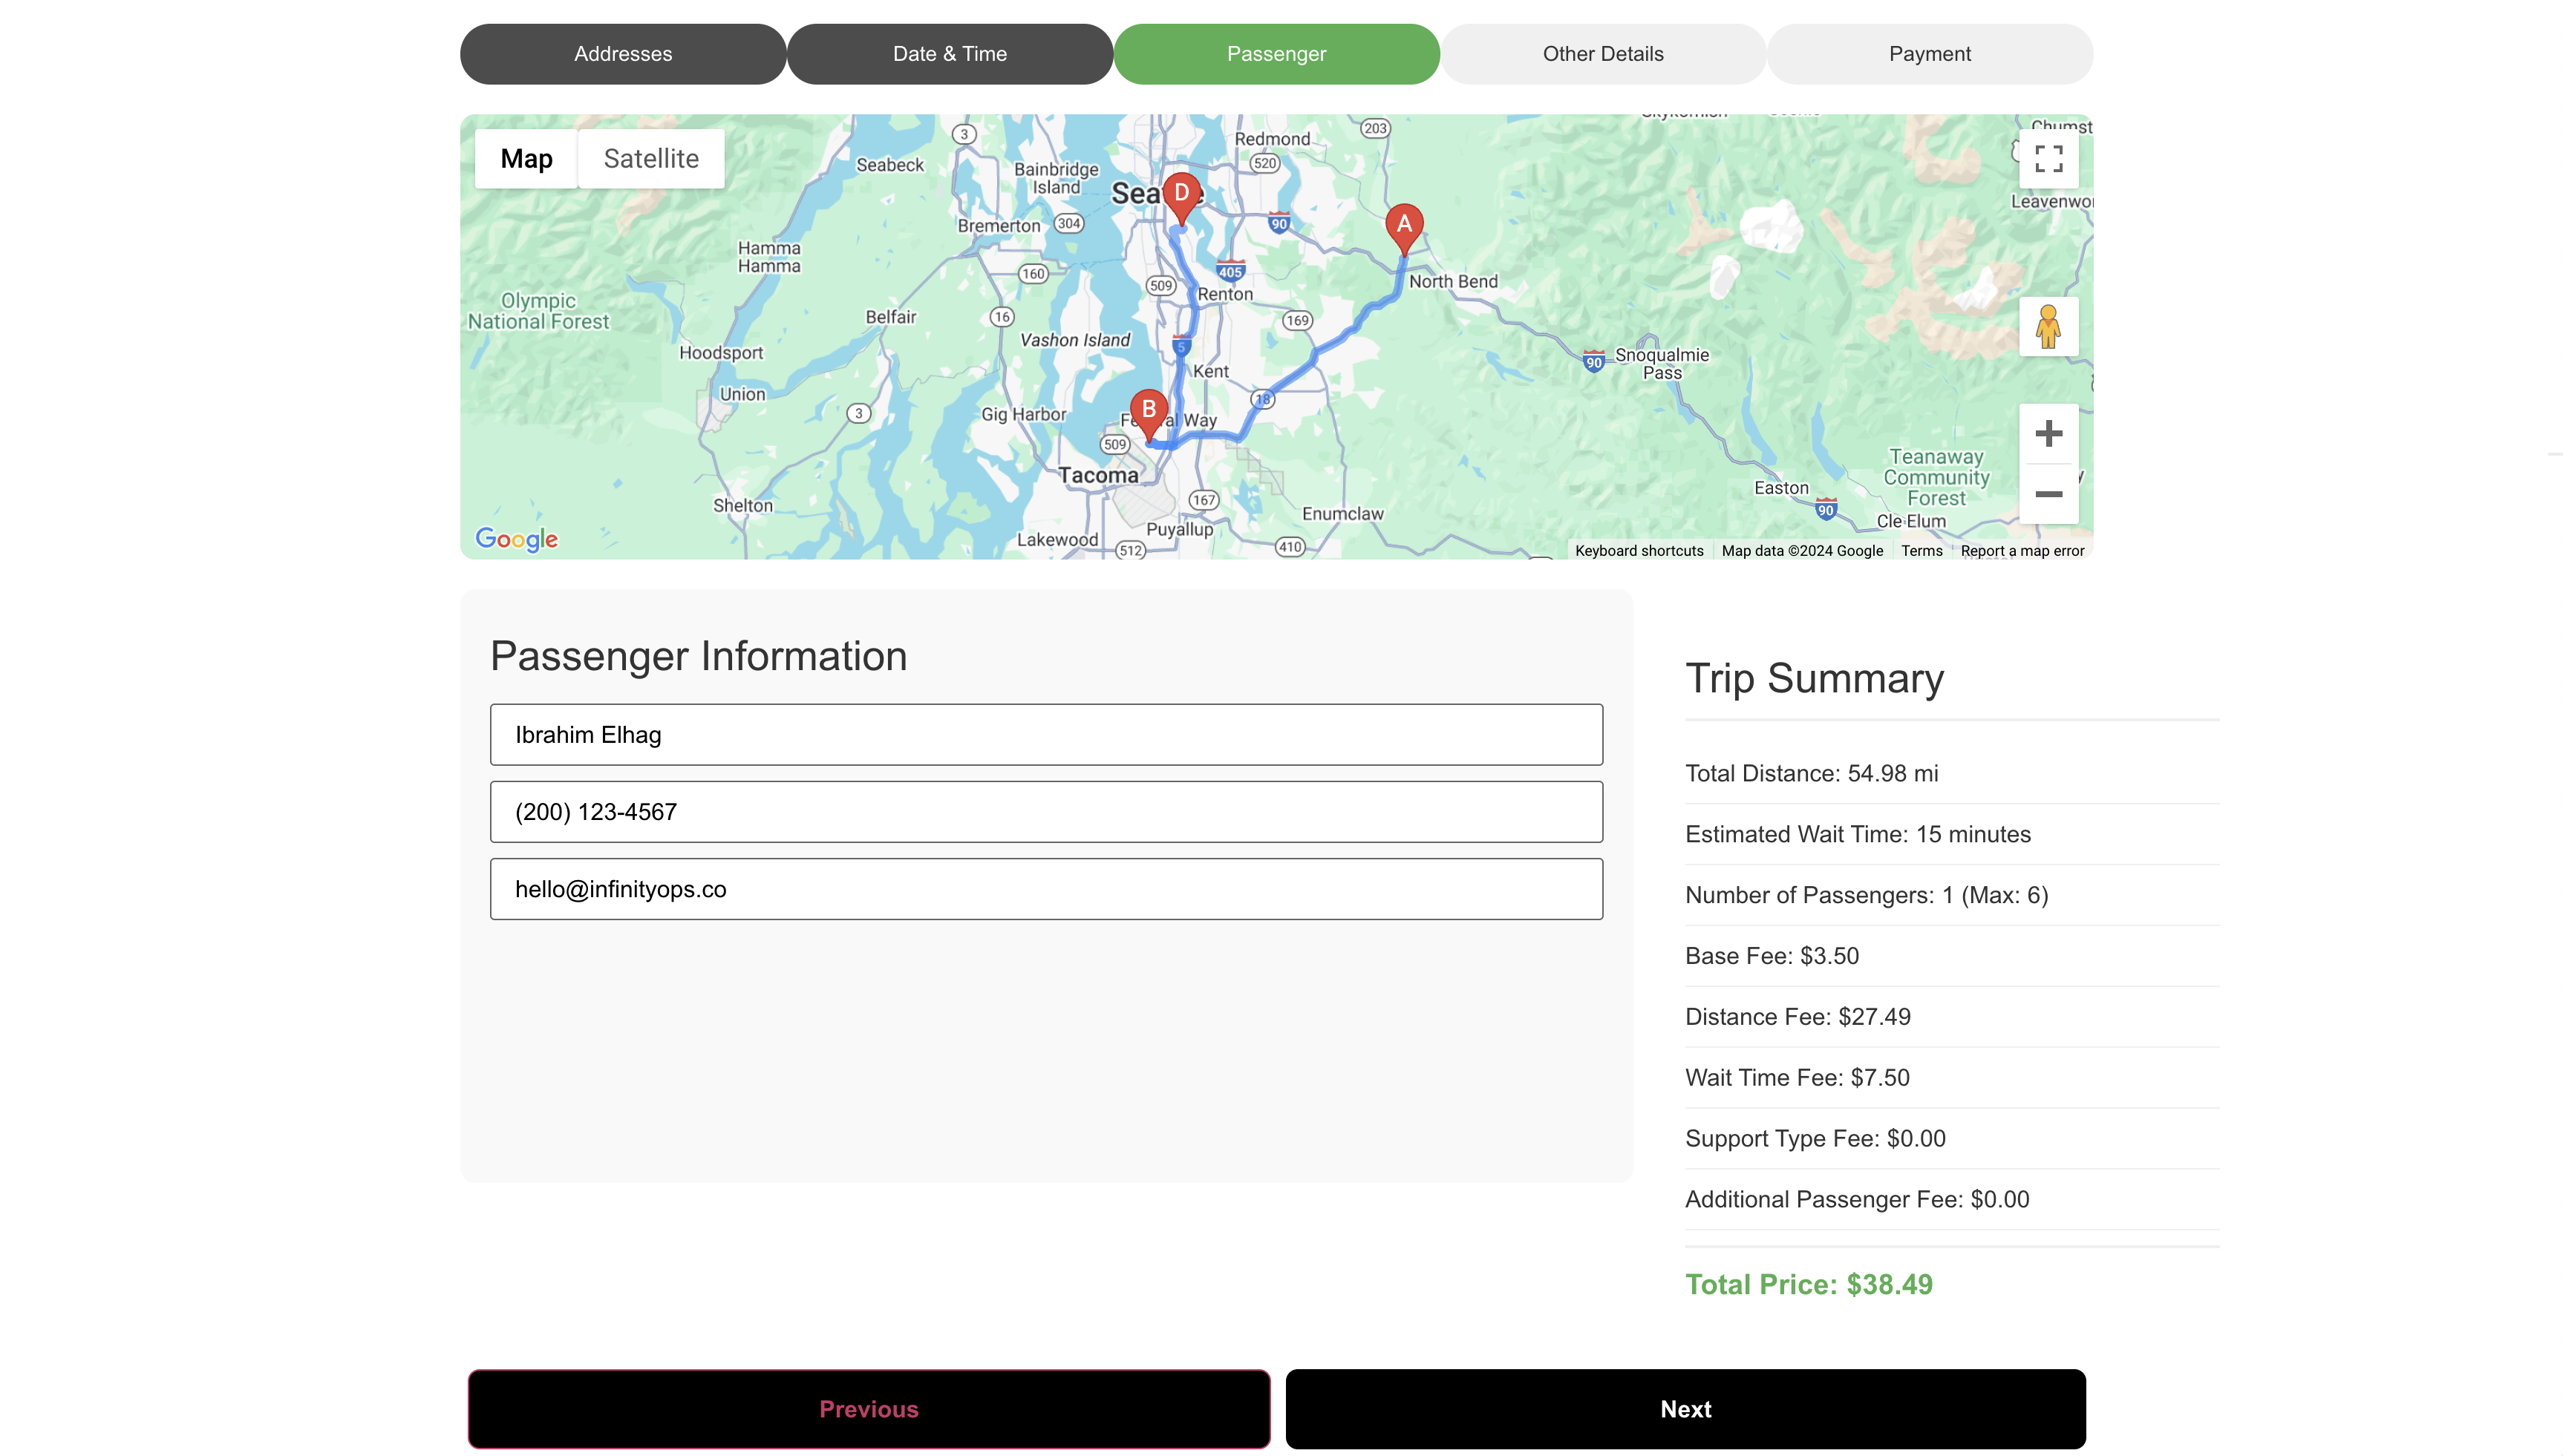This screenshot has width=2563, height=1456.
Task: Switch map to Satellite view
Action: (650, 158)
